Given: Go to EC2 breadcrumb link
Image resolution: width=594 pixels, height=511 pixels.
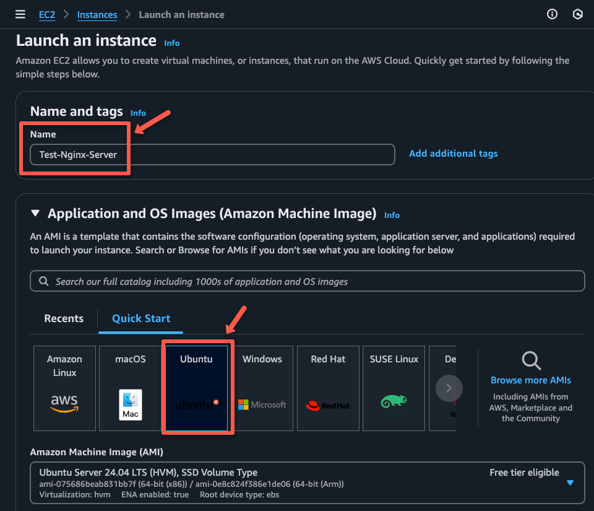Looking at the screenshot, I should tap(47, 15).
